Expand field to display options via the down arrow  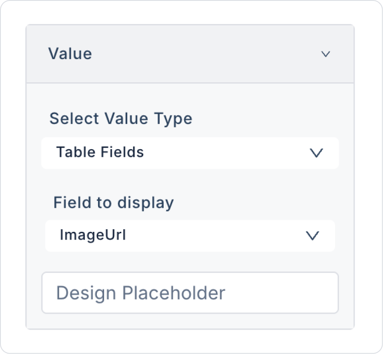(312, 235)
